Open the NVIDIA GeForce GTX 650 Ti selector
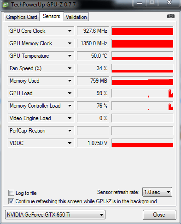Image resolution: width=181 pixels, height=224 pixels. pos(55,214)
